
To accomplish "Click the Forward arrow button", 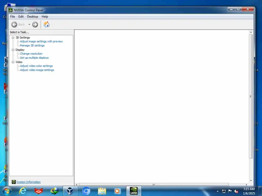I will click(35, 24).
